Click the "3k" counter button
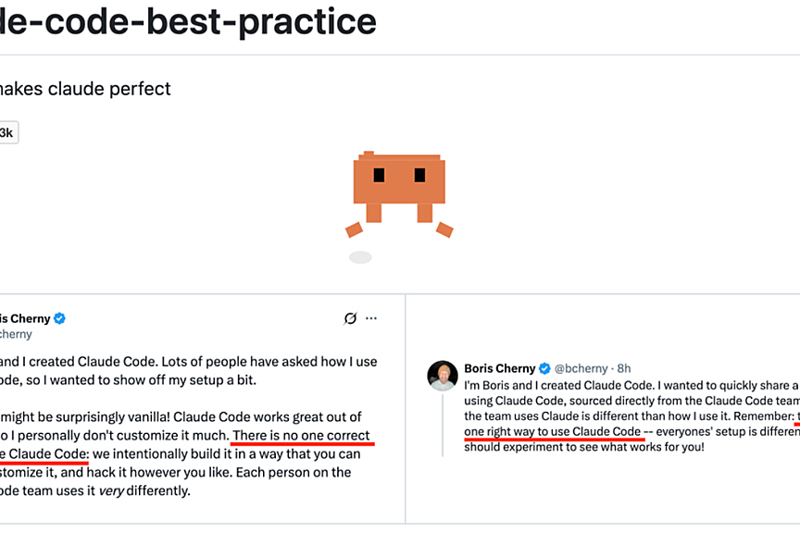This screenshot has width=800, height=533. pyautogui.click(x=8, y=131)
